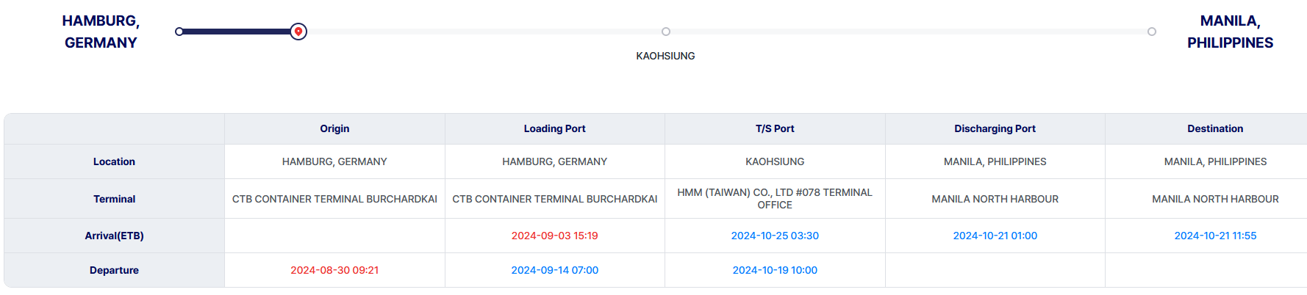The height and width of the screenshot is (295, 1307).
Task: Click T/S port departure 2024-10-19 10:00
Action: [775, 270]
